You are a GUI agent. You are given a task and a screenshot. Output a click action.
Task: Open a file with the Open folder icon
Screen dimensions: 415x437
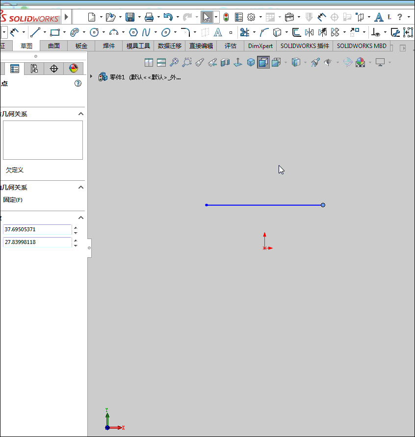[x=110, y=17]
